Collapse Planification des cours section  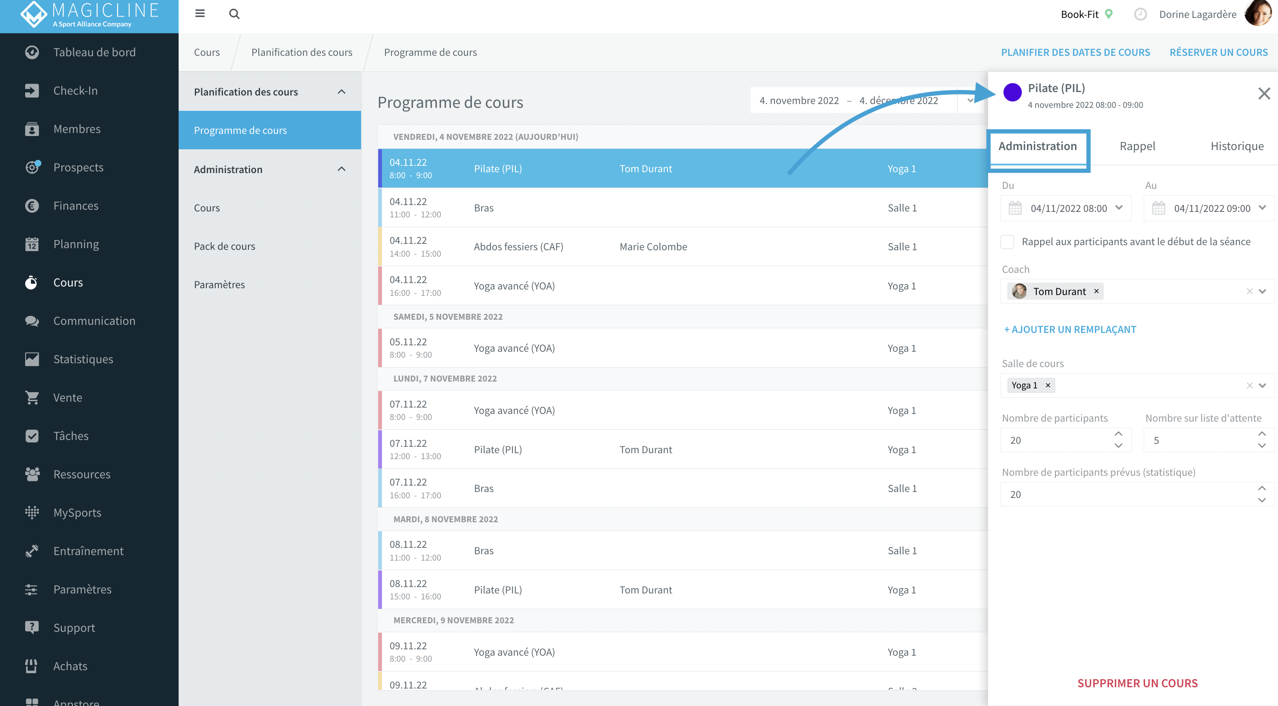point(341,92)
